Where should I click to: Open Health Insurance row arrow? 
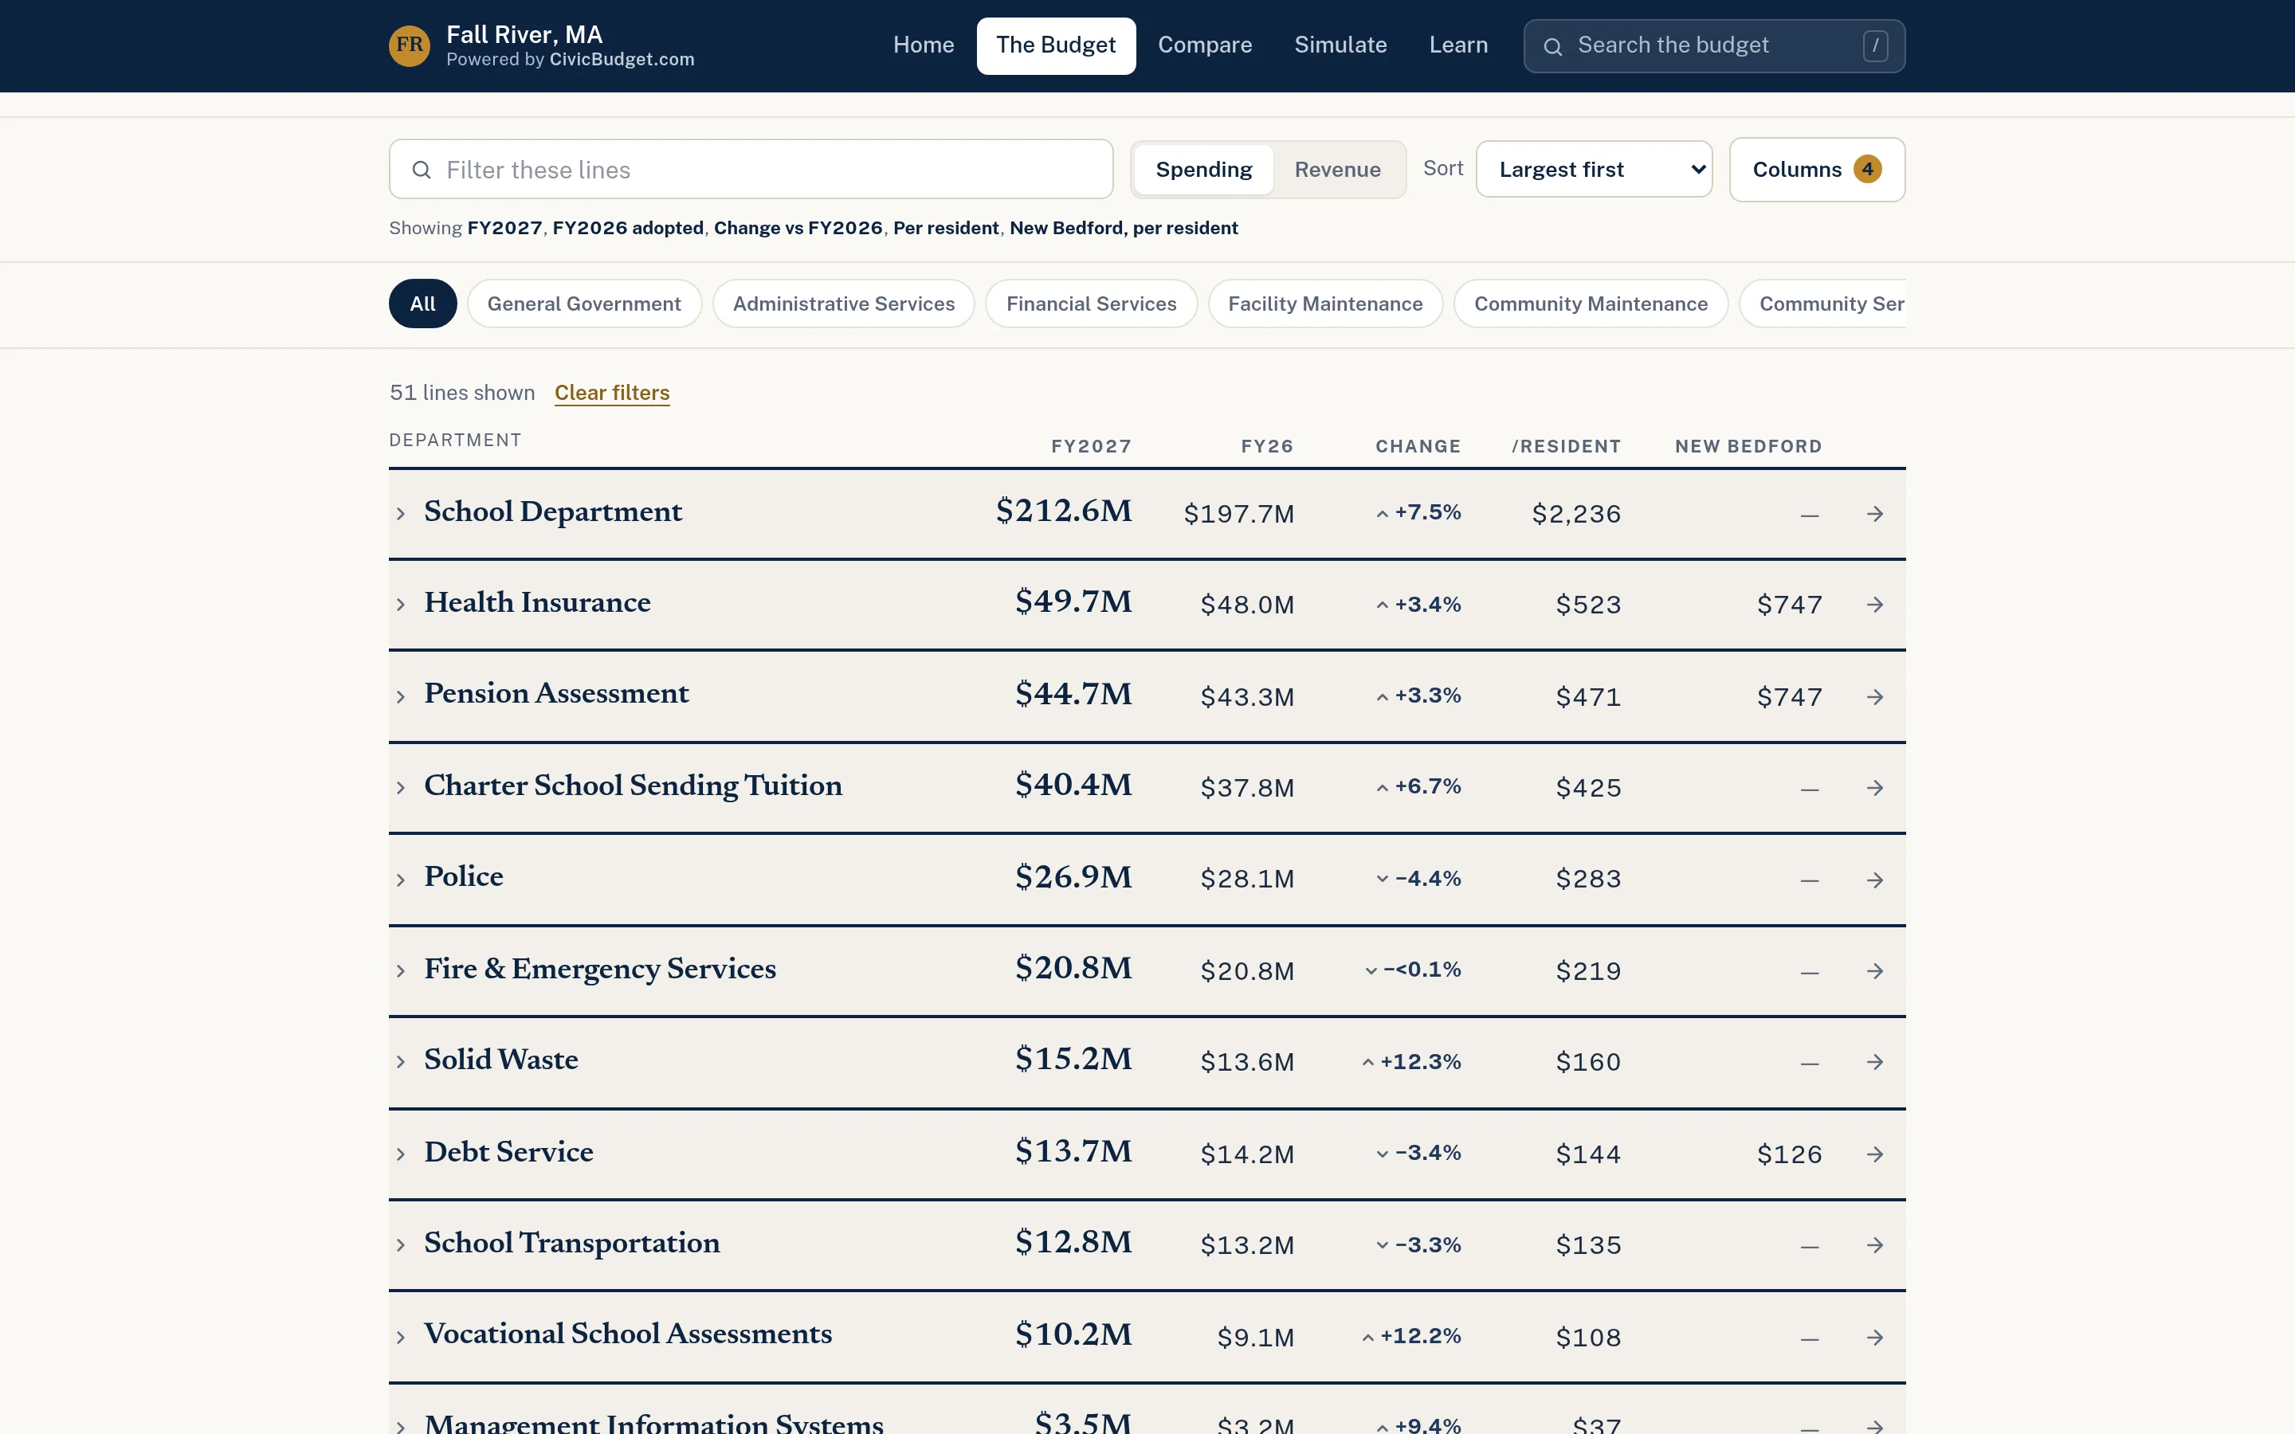point(1875,605)
